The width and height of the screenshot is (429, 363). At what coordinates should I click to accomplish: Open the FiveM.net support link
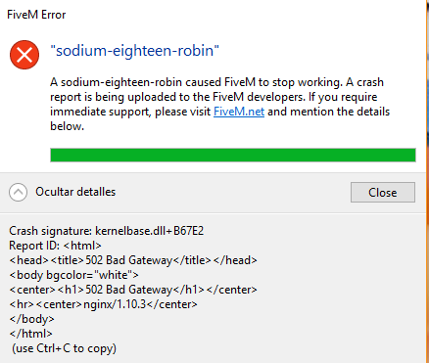point(239,112)
